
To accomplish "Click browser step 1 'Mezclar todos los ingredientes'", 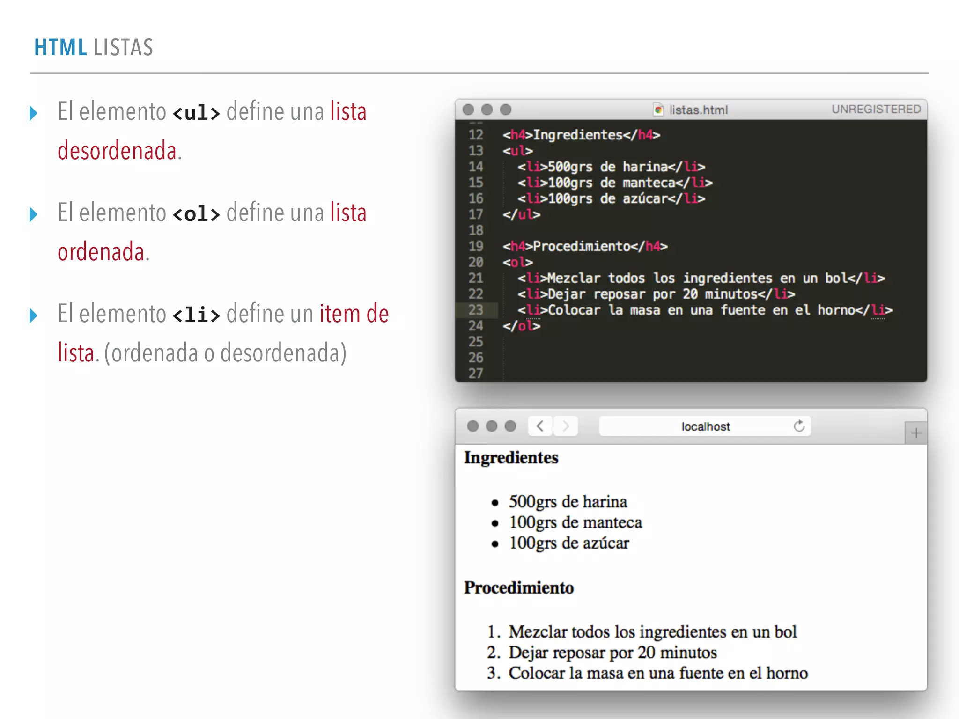I will [x=653, y=632].
